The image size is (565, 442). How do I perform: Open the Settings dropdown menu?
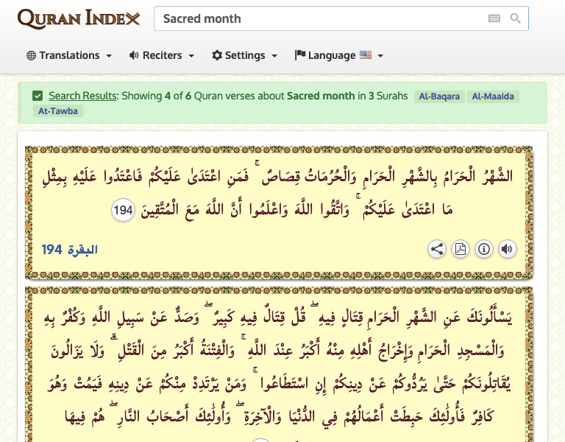click(245, 55)
